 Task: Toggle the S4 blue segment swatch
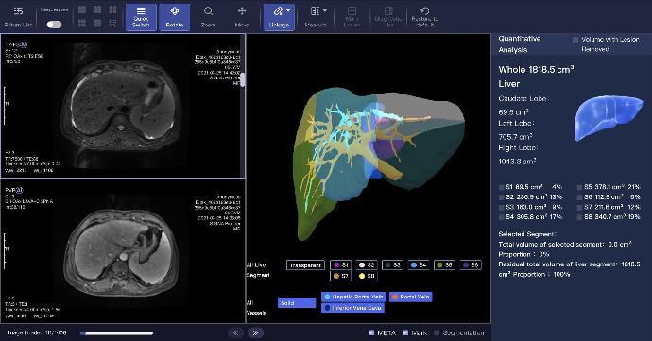(419, 265)
